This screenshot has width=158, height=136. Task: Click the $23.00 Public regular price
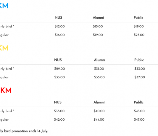point(139,35)
